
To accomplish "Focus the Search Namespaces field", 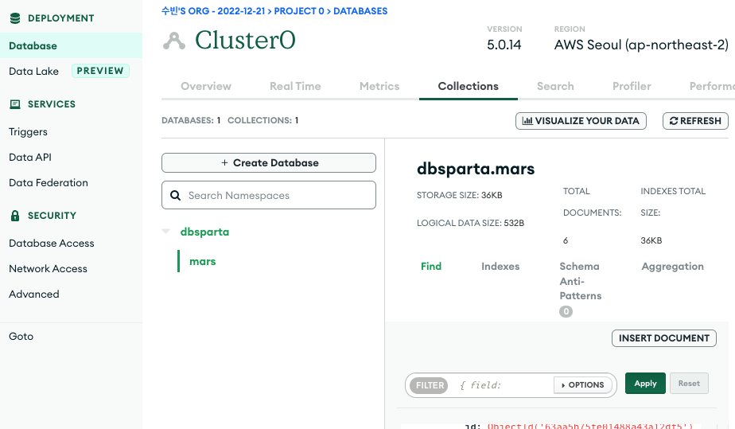I will [269, 195].
